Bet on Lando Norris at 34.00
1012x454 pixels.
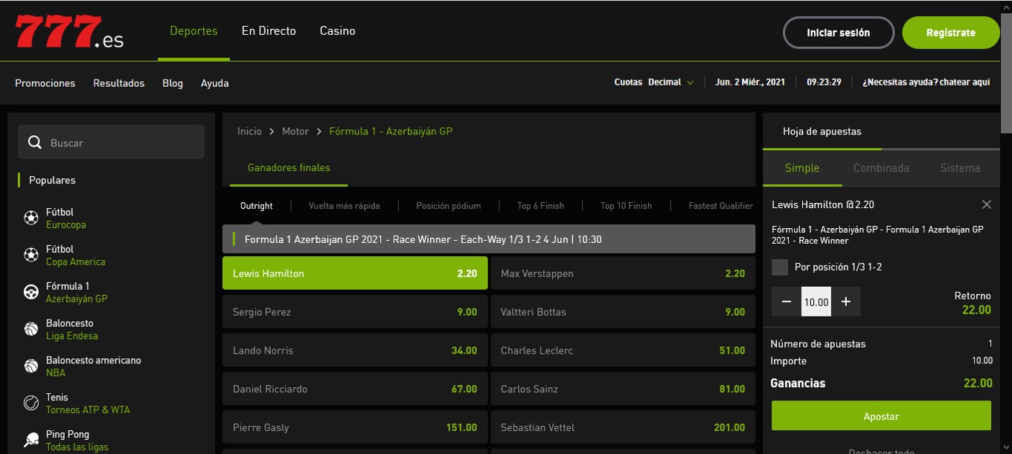tap(355, 351)
